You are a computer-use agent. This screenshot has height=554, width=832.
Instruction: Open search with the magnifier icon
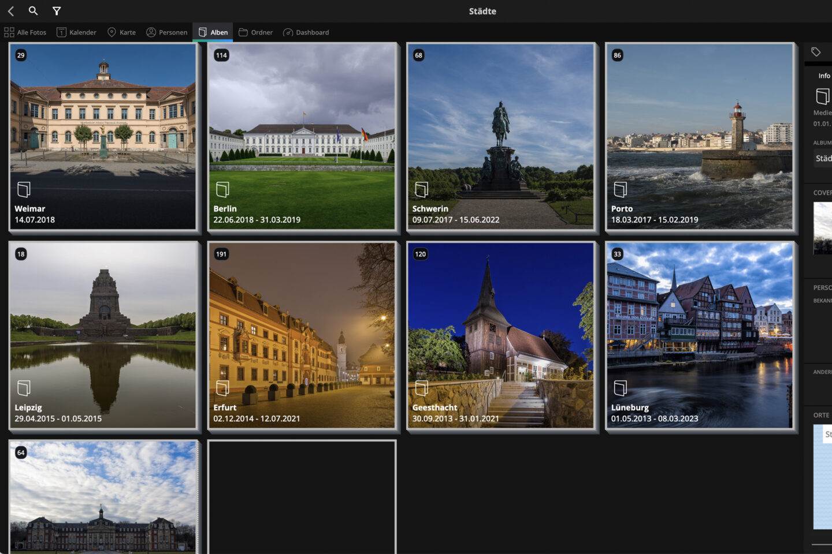(33, 10)
